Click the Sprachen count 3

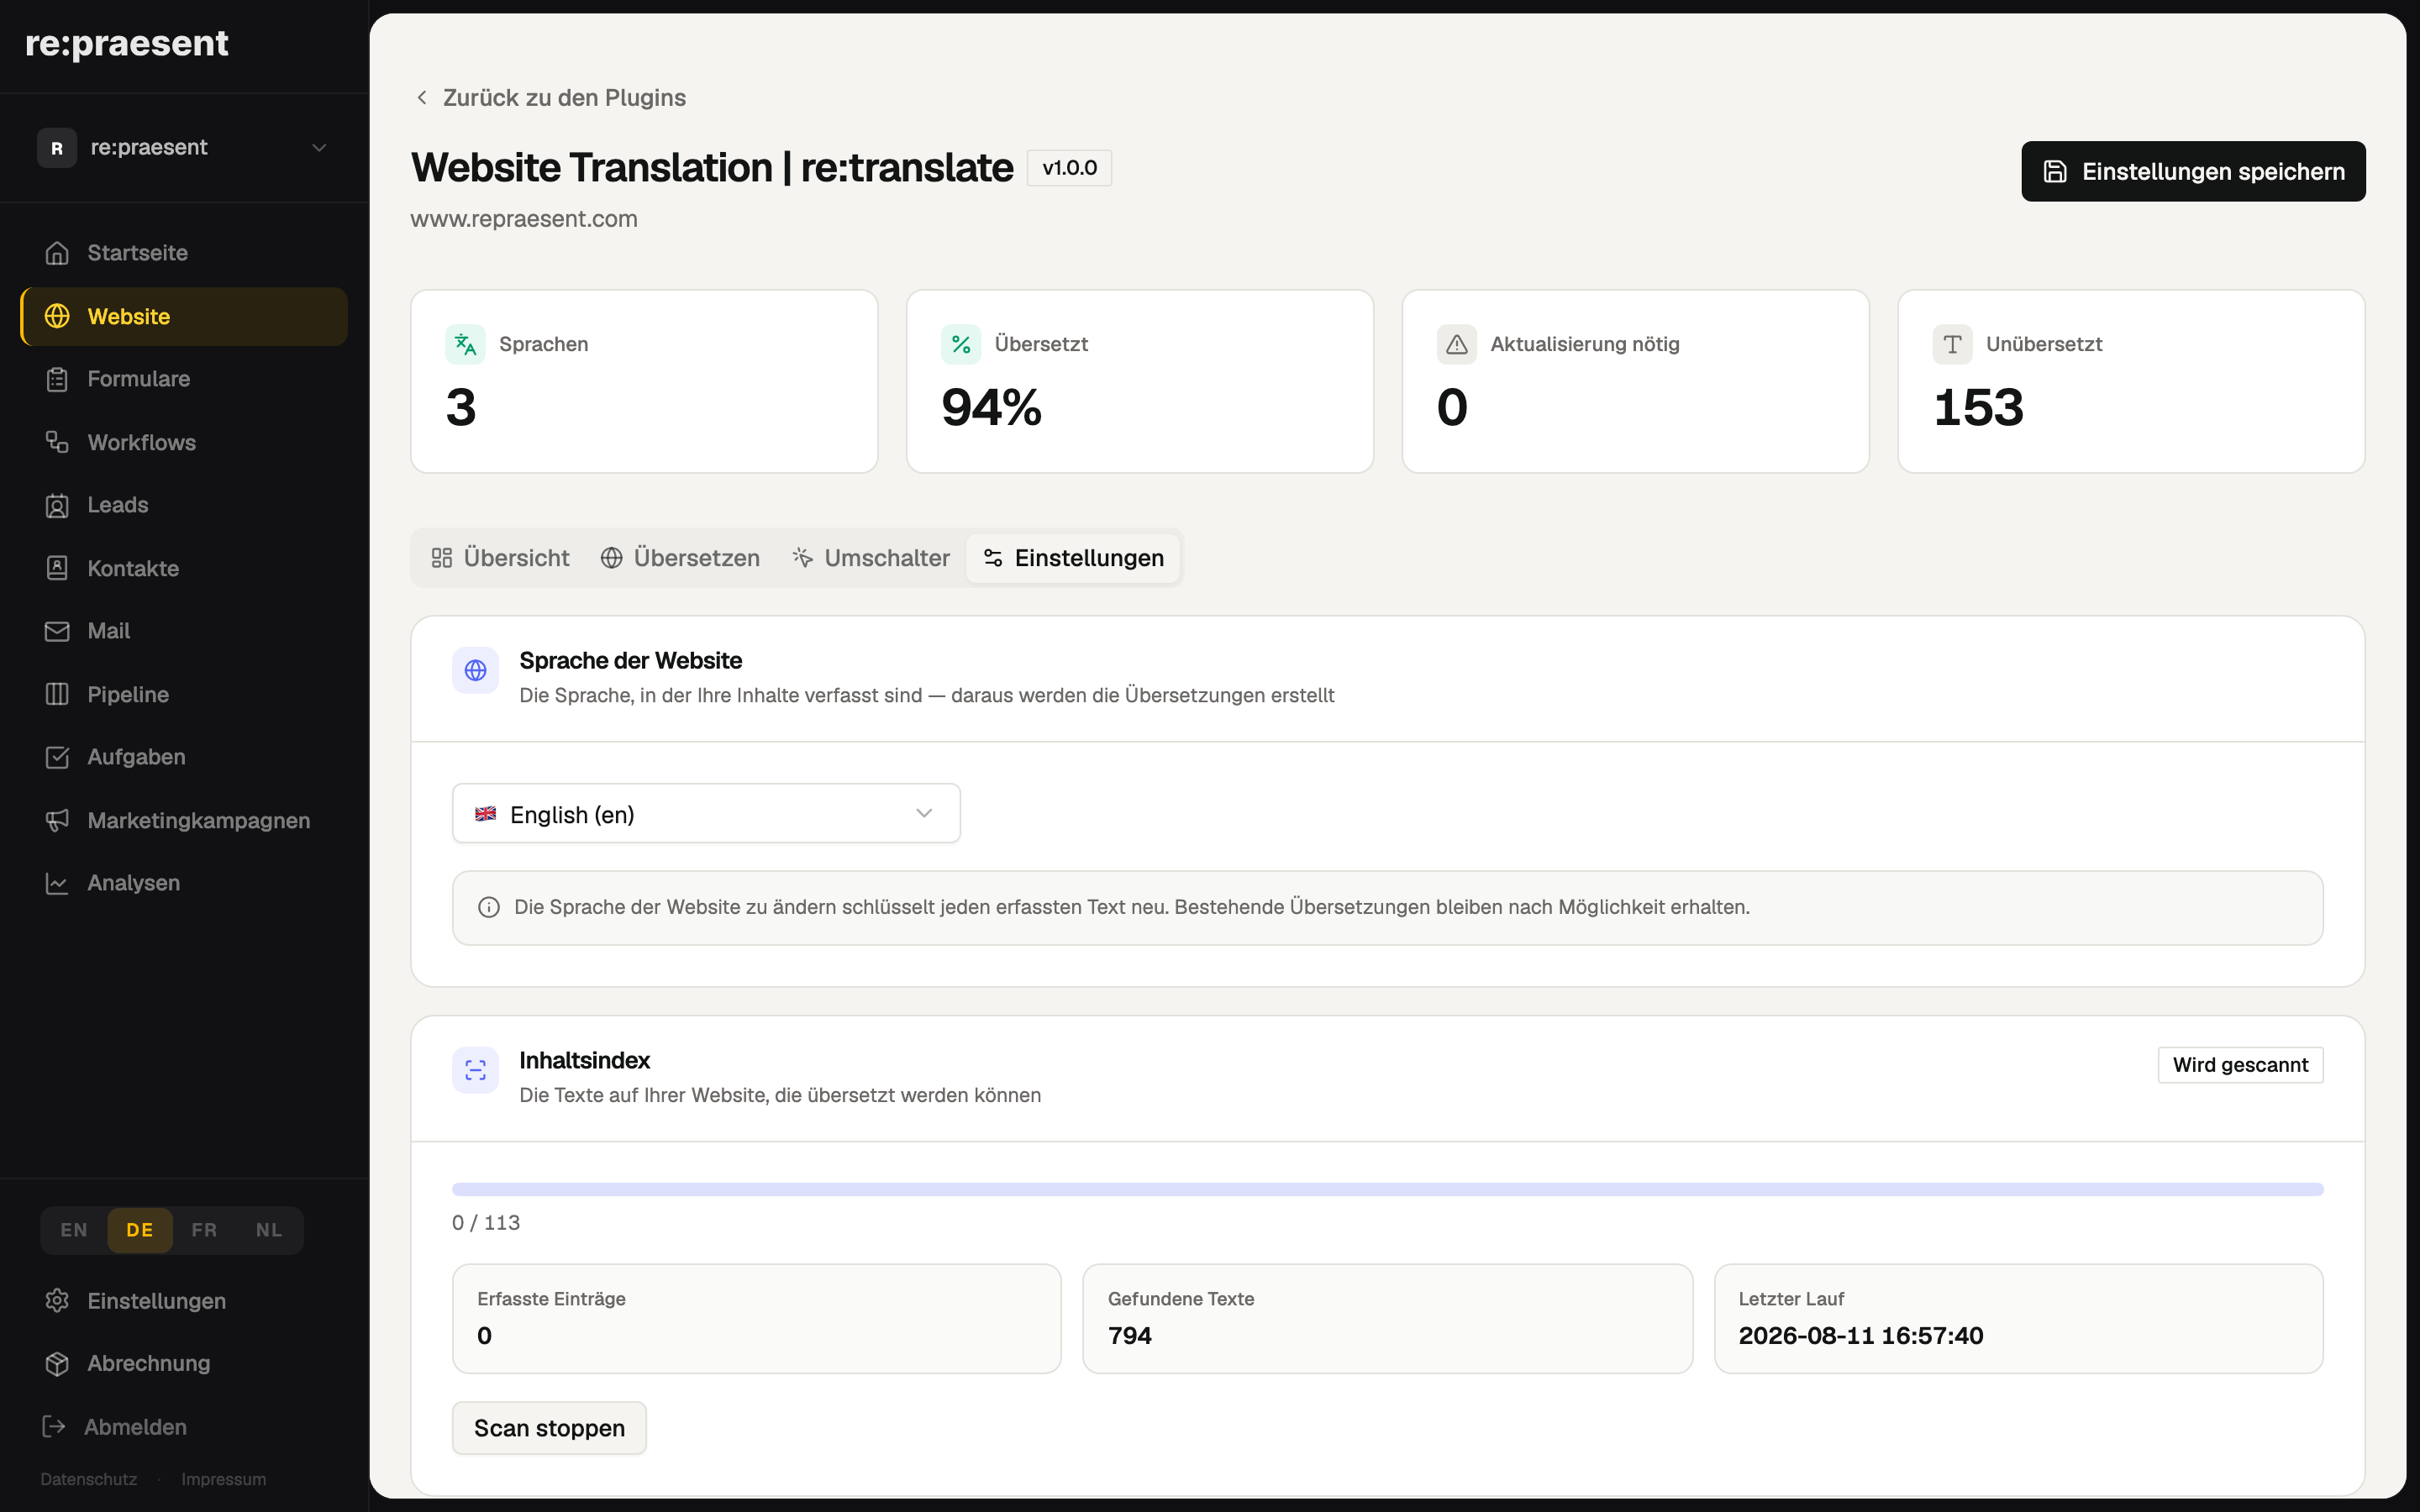pyautogui.click(x=461, y=408)
